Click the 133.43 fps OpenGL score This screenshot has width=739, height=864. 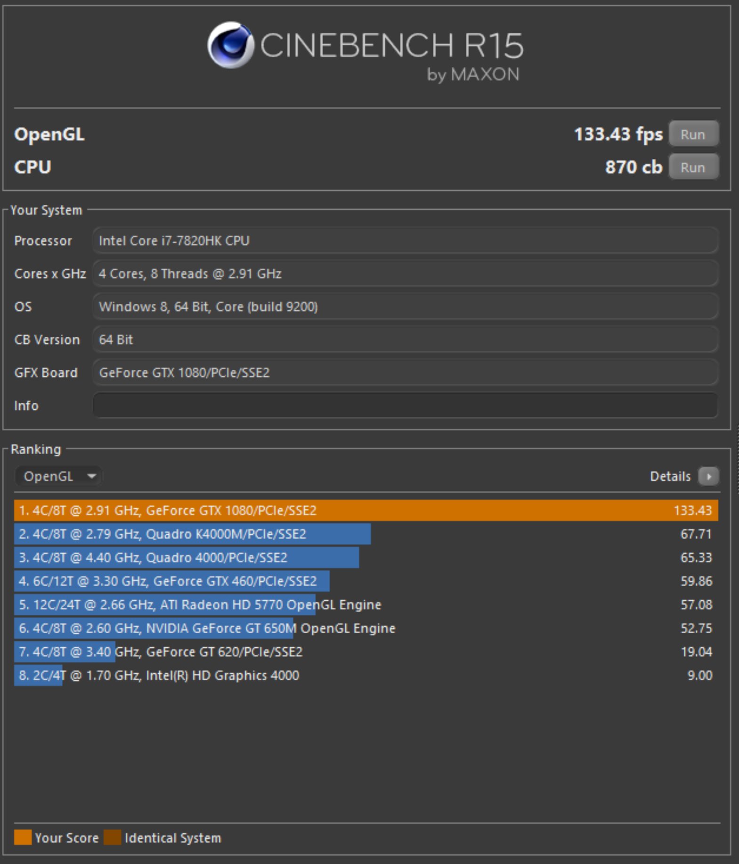[x=618, y=135]
